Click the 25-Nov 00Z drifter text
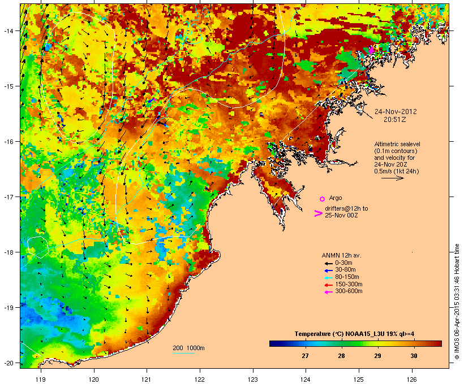Viewport: 464px width, 384px height. [341, 215]
